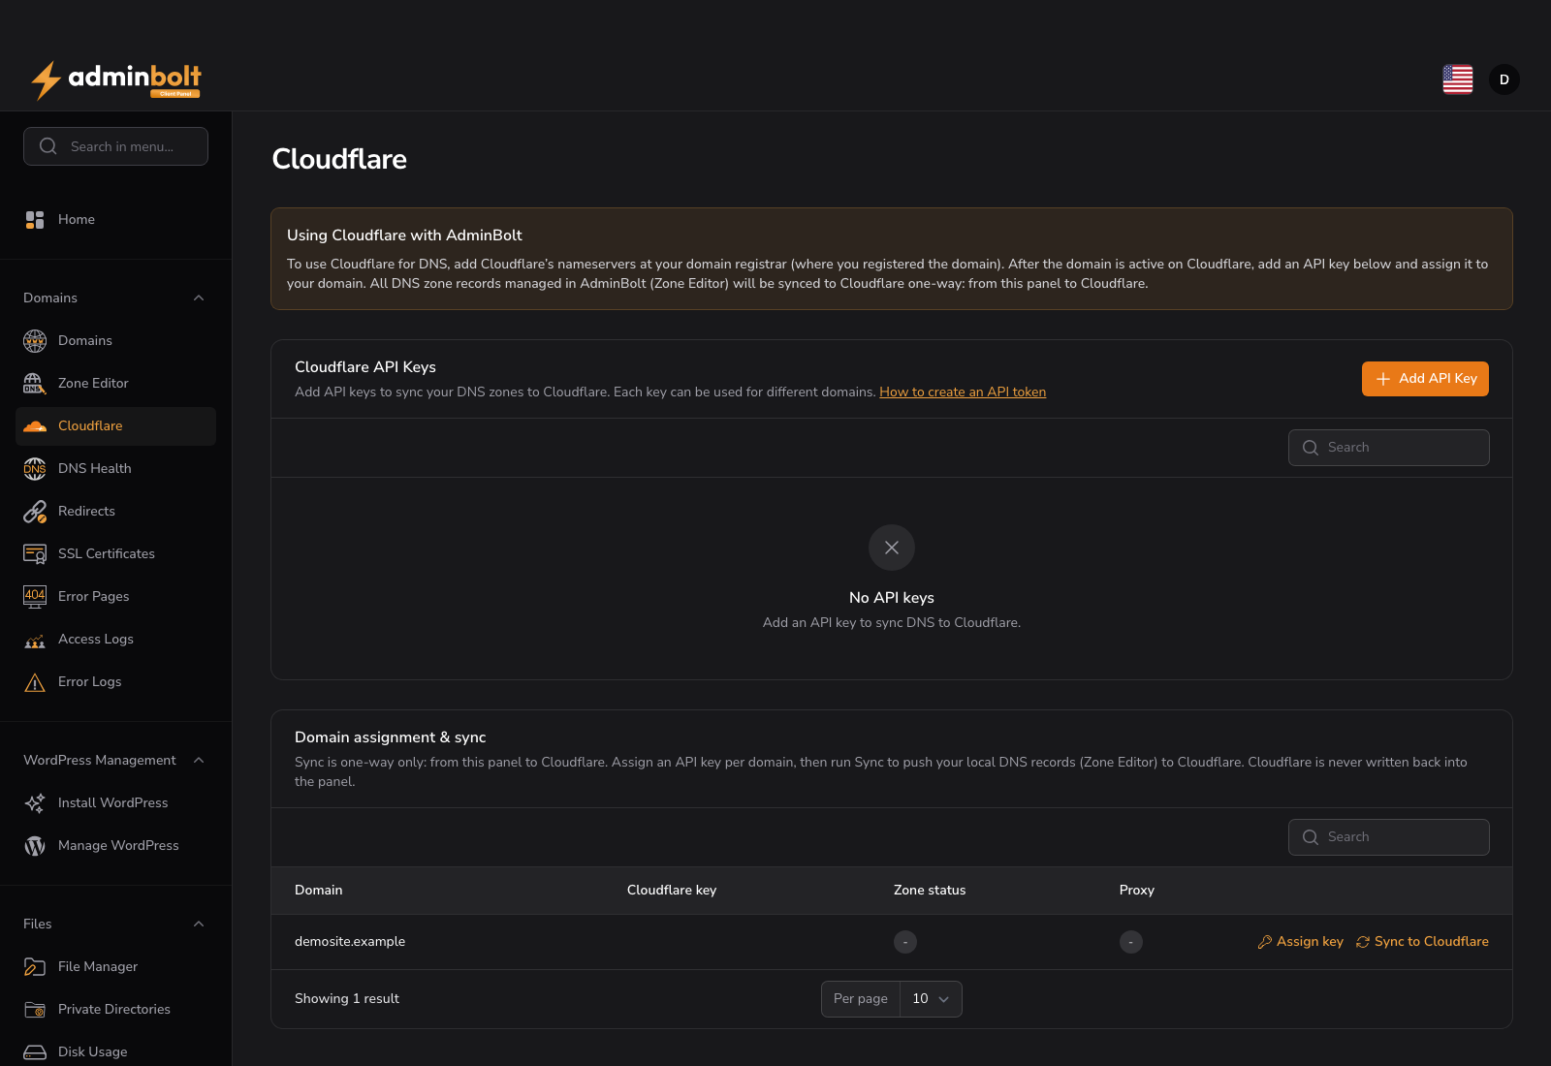Click the Showing 1 result text
This screenshot has width=1551, height=1066.
(347, 999)
